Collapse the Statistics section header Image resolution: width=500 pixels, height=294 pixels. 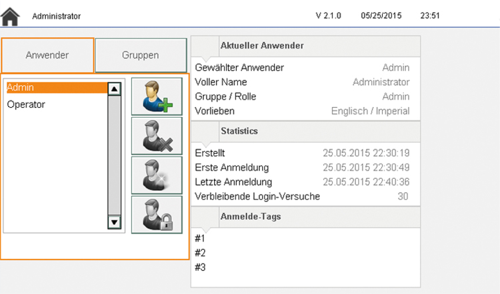coord(305,131)
